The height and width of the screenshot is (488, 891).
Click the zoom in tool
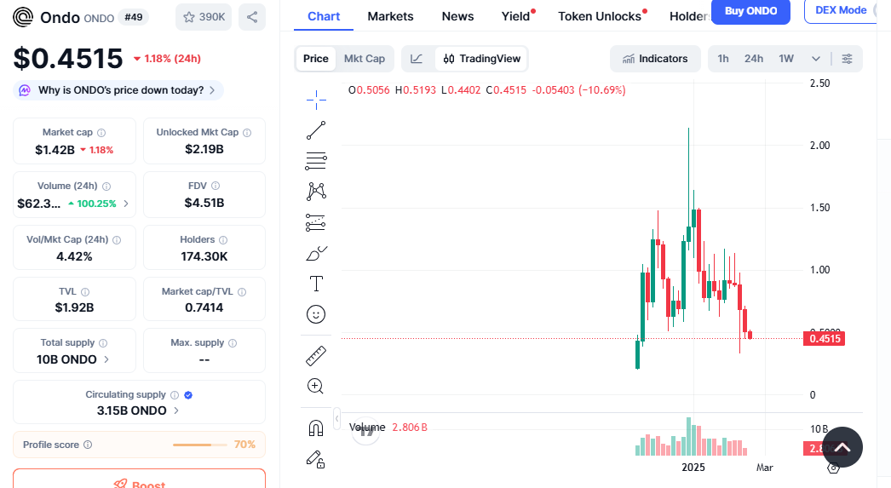click(x=316, y=386)
